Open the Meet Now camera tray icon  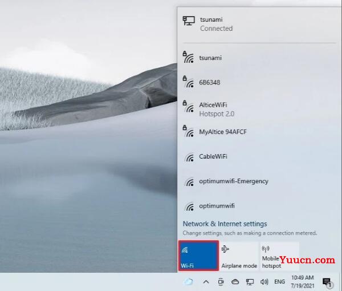[221, 282]
